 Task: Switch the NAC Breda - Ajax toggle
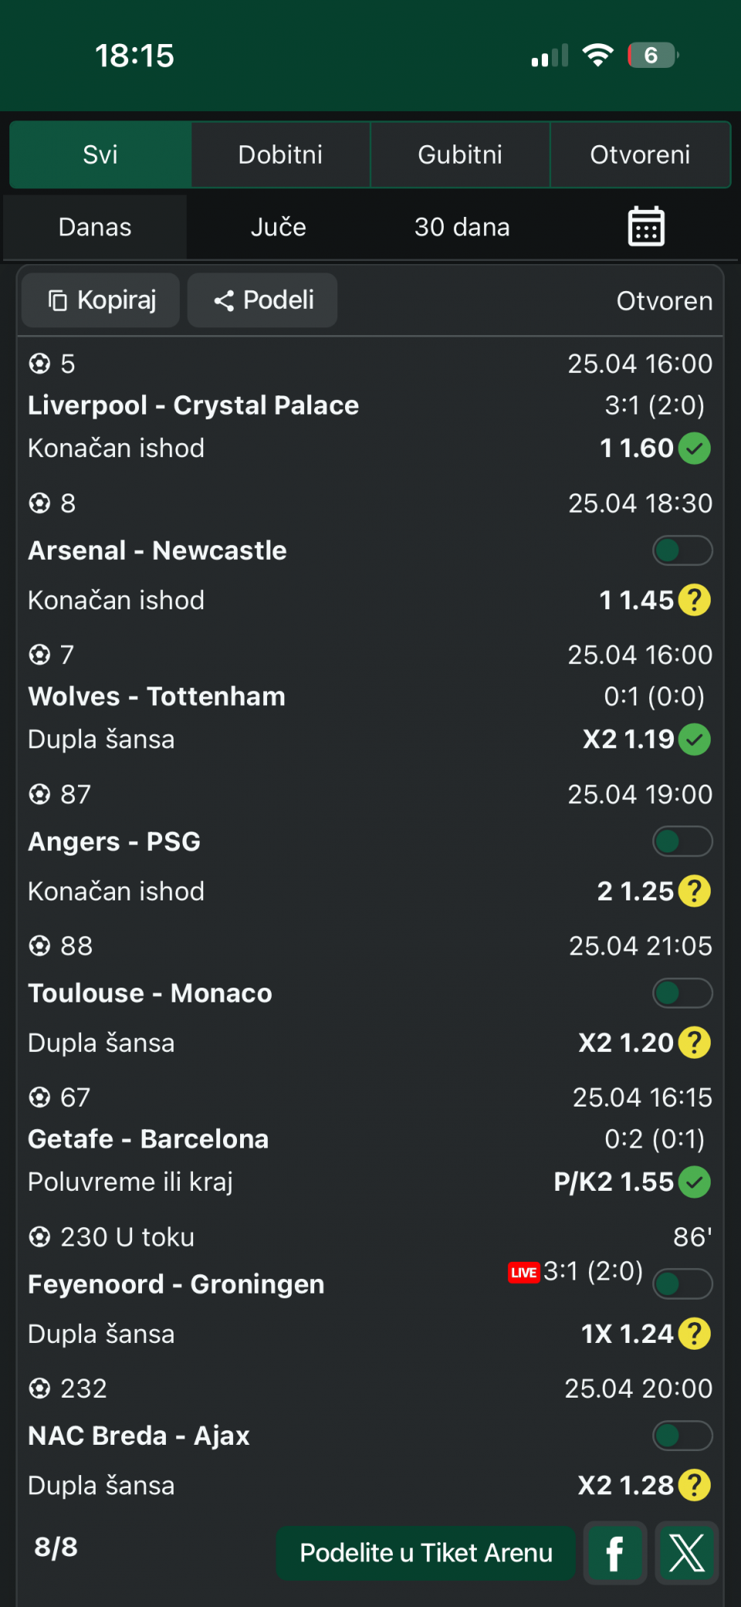tap(682, 1436)
